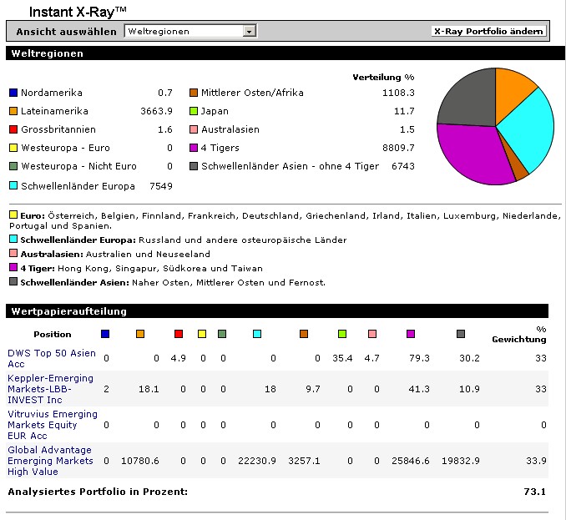This screenshot has width=566, height=520.
Task: Open Vitruvius Emerging Markets Equity EUR Acc link
Action: 53,425
